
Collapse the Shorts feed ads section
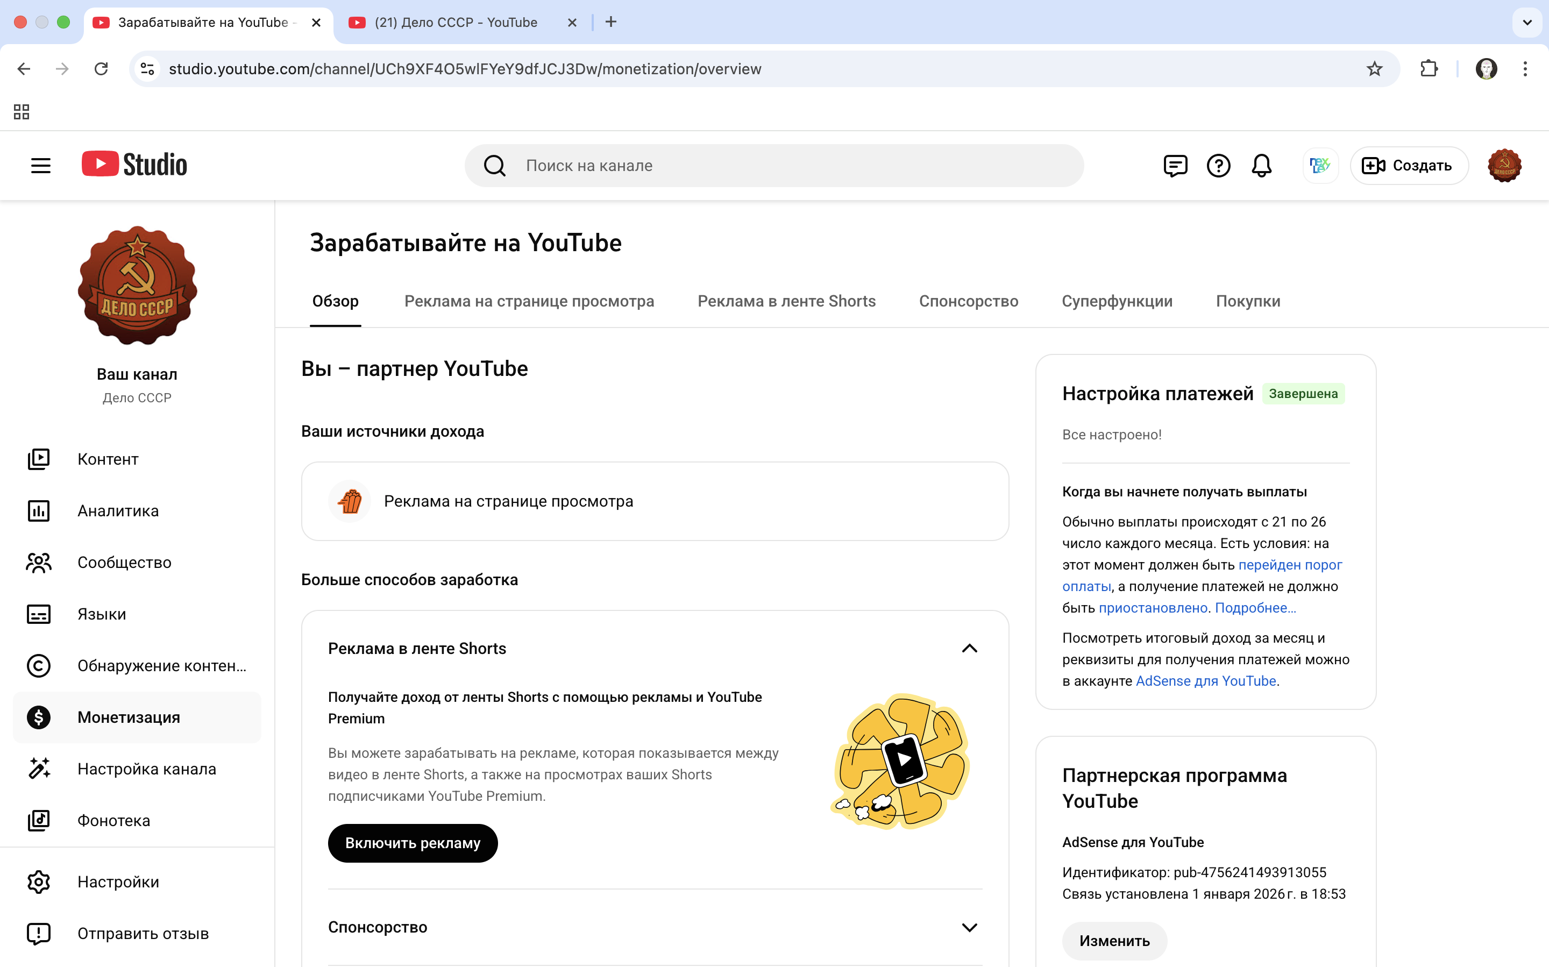tap(970, 649)
